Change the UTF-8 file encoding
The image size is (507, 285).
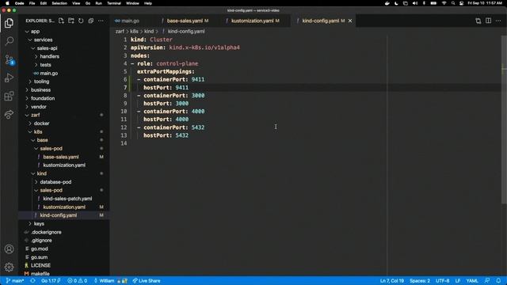442,281
